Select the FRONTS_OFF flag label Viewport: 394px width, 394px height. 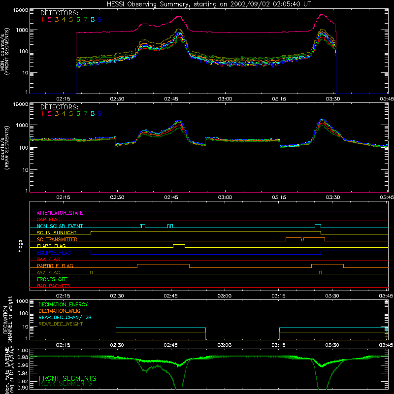tap(52, 279)
